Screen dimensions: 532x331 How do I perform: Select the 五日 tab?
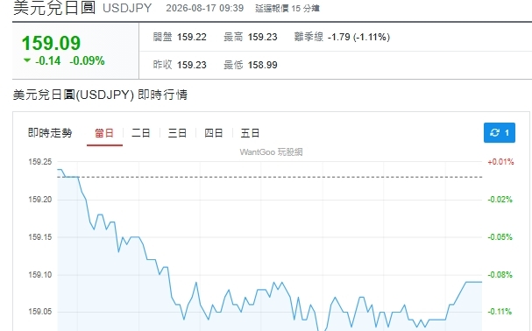click(250, 133)
